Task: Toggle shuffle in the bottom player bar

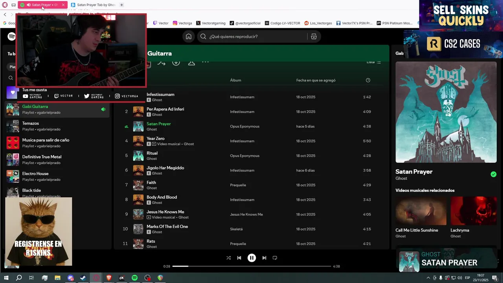Action: tap(229, 258)
